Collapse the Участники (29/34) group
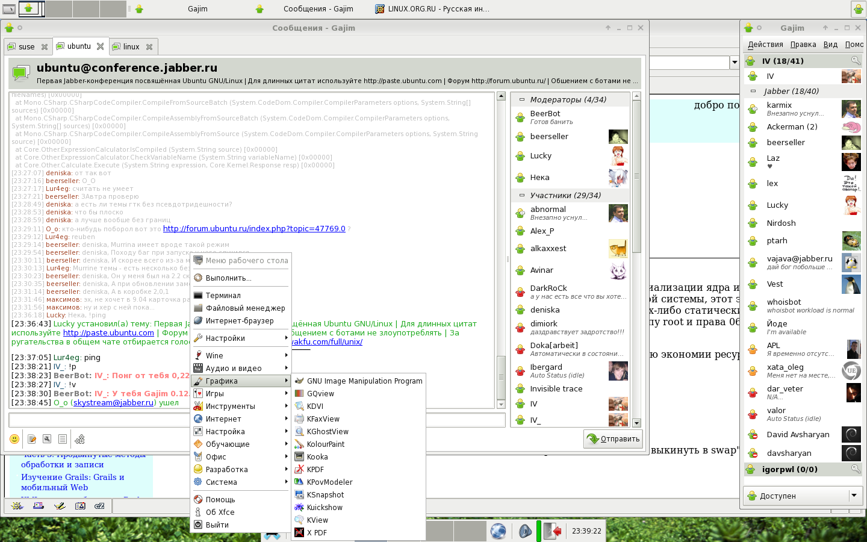This screenshot has width=867, height=542. coord(522,196)
